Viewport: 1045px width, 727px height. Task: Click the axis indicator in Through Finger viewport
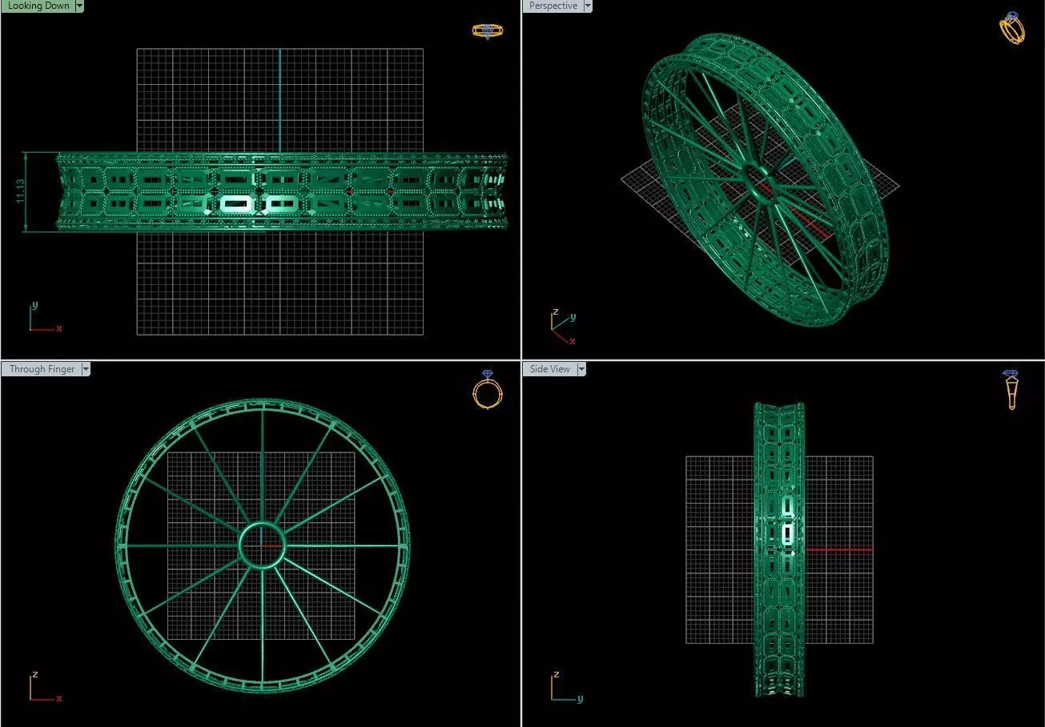[46, 686]
